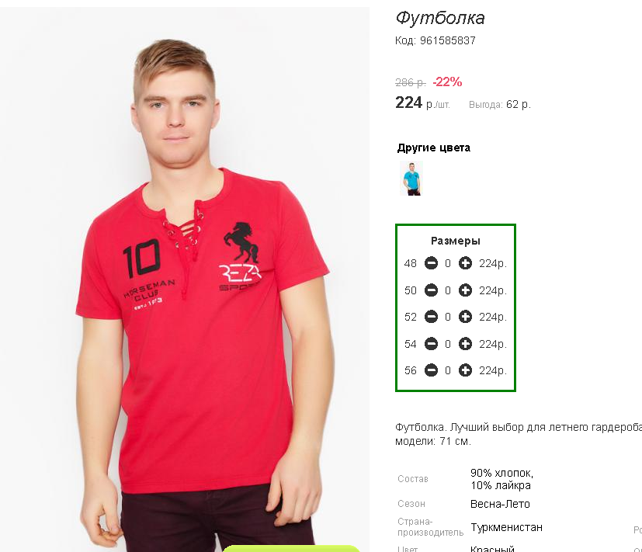Click the Другие цвета heading
The width and height of the screenshot is (642, 552).
(434, 148)
